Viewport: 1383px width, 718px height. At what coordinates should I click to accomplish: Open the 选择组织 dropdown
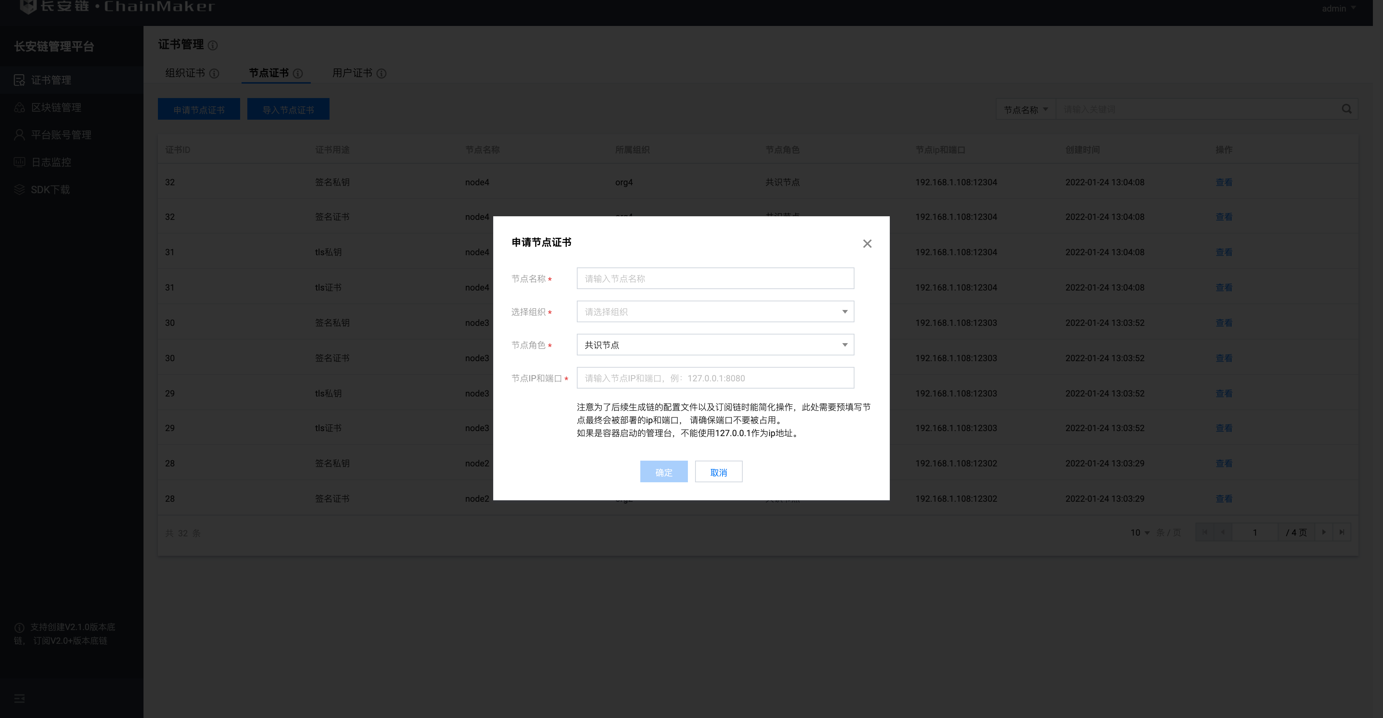coord(715,312)
